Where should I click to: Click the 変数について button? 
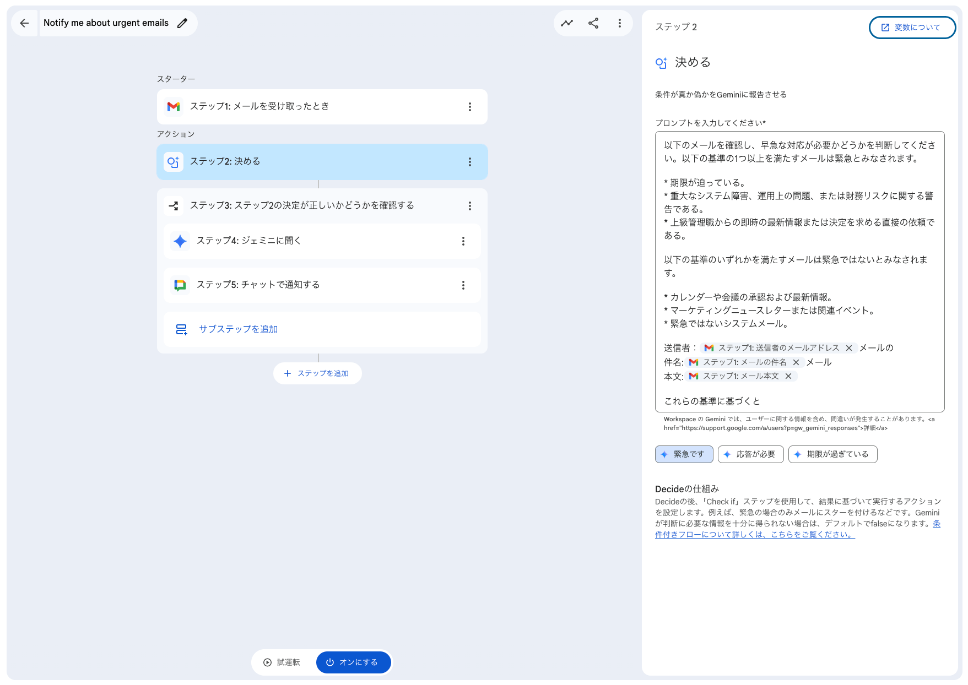[x=912, y=27]
